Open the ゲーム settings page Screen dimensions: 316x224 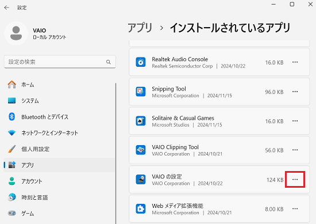(60, 213)
